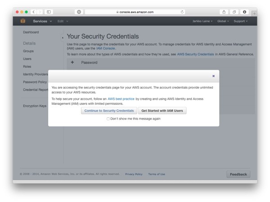Screen dimensions: 270x202
Task: Click Get Started with IAM Users
Action: click(162, 111)
